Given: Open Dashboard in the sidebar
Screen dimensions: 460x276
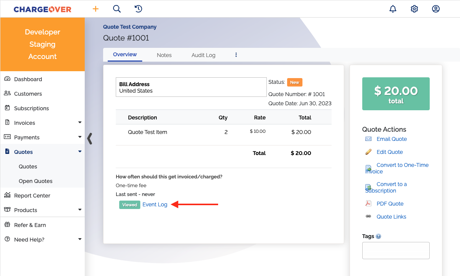Looking at the screenshot, I should [x=28, y=79].
